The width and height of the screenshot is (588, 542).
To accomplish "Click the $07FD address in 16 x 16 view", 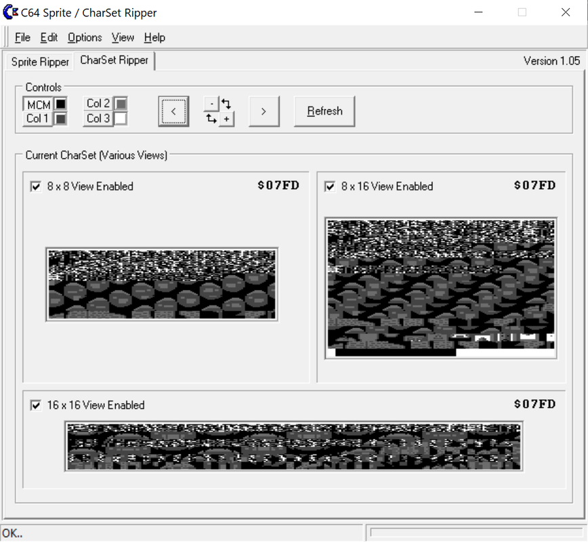I will point(534,404).
